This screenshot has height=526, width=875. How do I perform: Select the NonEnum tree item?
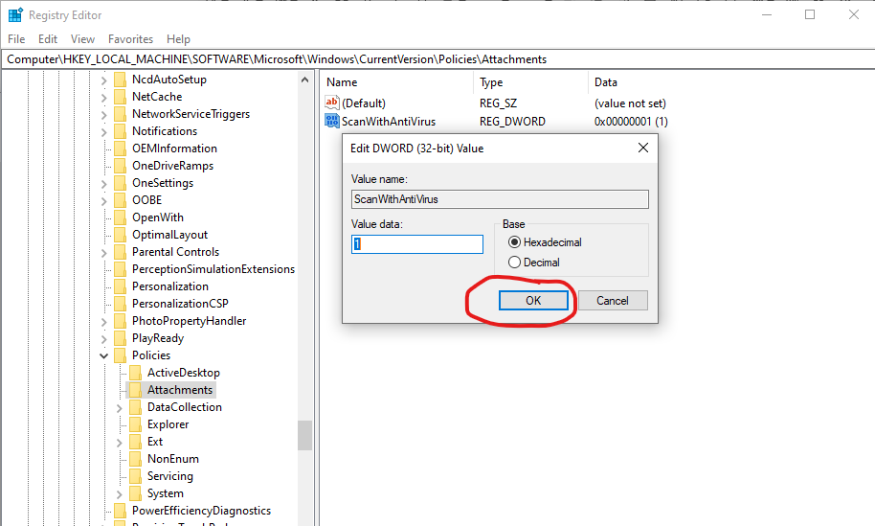(173, 458)
